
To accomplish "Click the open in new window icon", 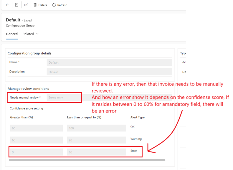I will click(x=26, y=5).
